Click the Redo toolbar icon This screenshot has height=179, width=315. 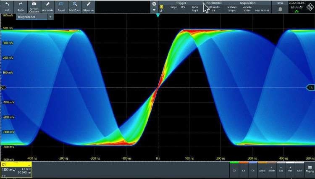(21, 6)
